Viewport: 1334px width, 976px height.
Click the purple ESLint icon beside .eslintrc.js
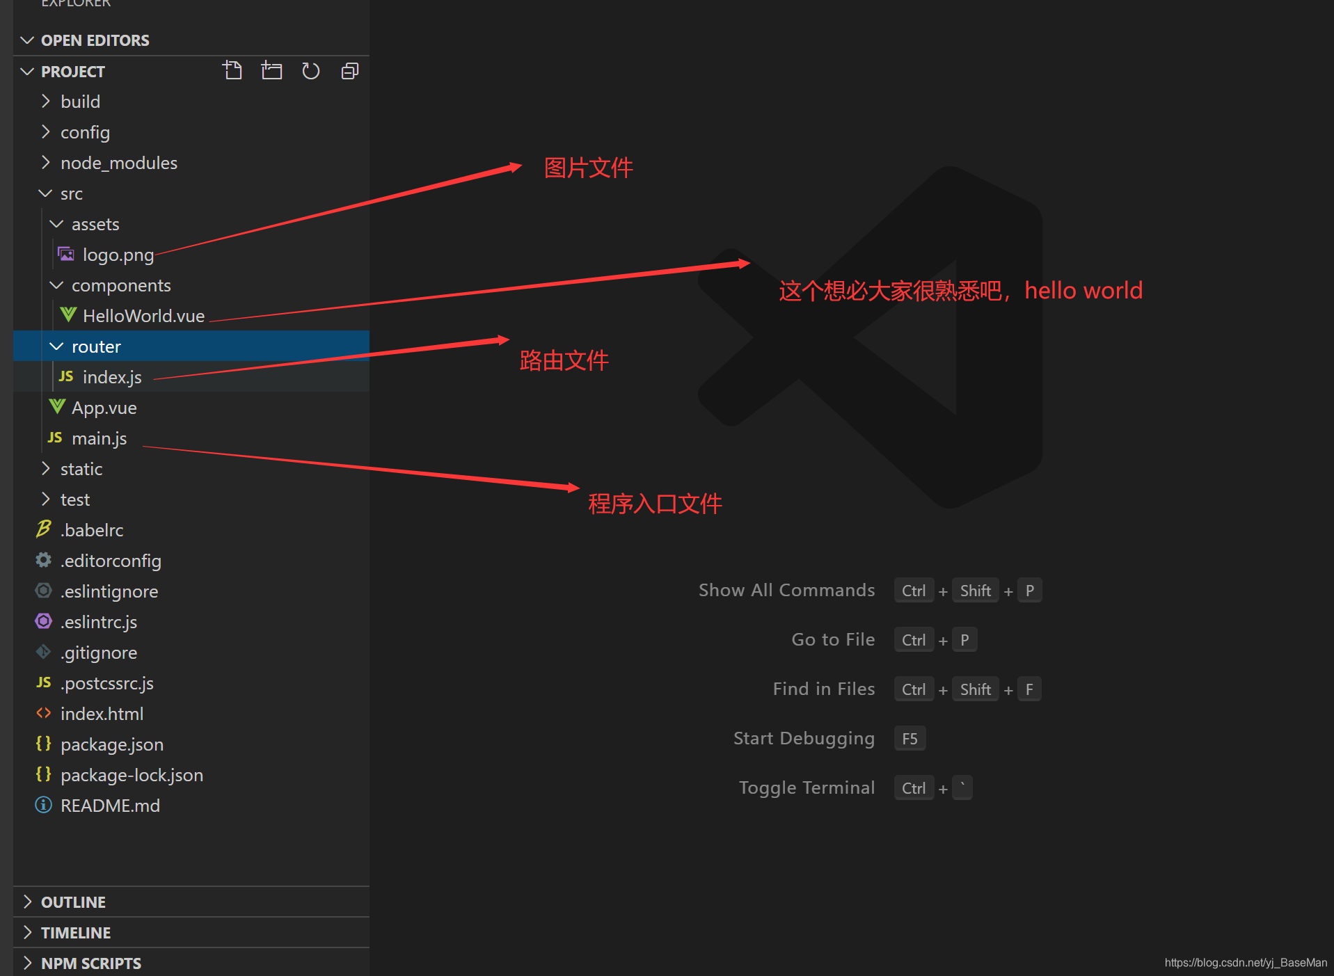click(43, 621)
